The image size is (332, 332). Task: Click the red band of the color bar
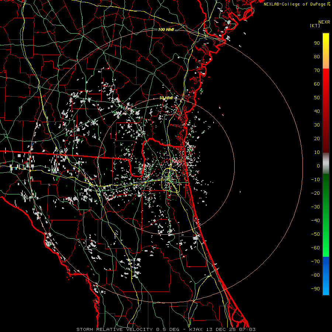click(326, 111)
